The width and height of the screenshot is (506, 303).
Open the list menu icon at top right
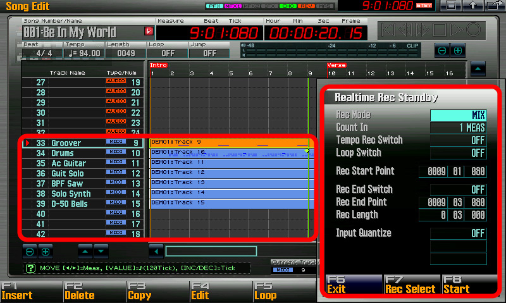tap(451, 6)
